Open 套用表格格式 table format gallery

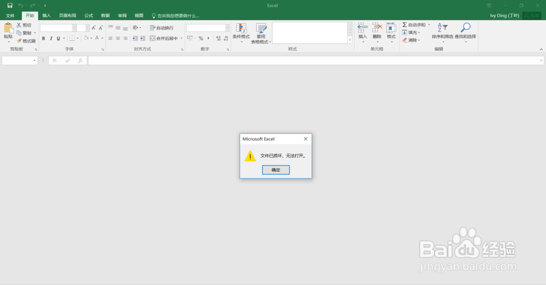coord(261,33)
